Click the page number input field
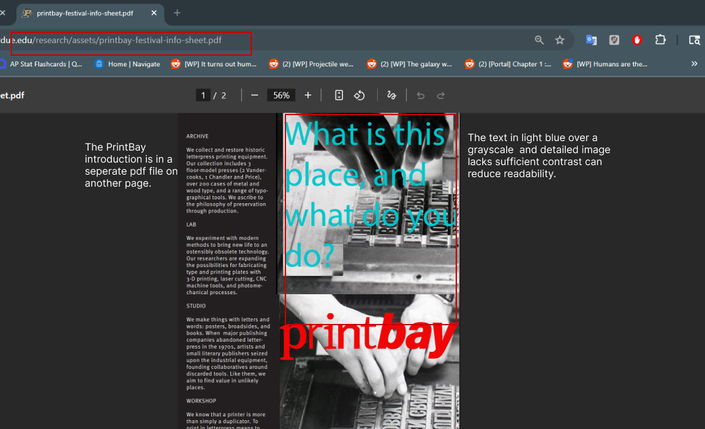This screenshot has width=705, height=429. point(203,94)
